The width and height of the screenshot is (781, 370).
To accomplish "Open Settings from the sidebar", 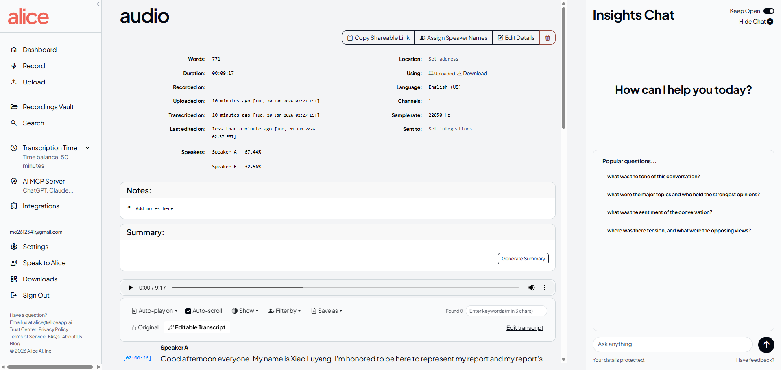I will point(35,247).
